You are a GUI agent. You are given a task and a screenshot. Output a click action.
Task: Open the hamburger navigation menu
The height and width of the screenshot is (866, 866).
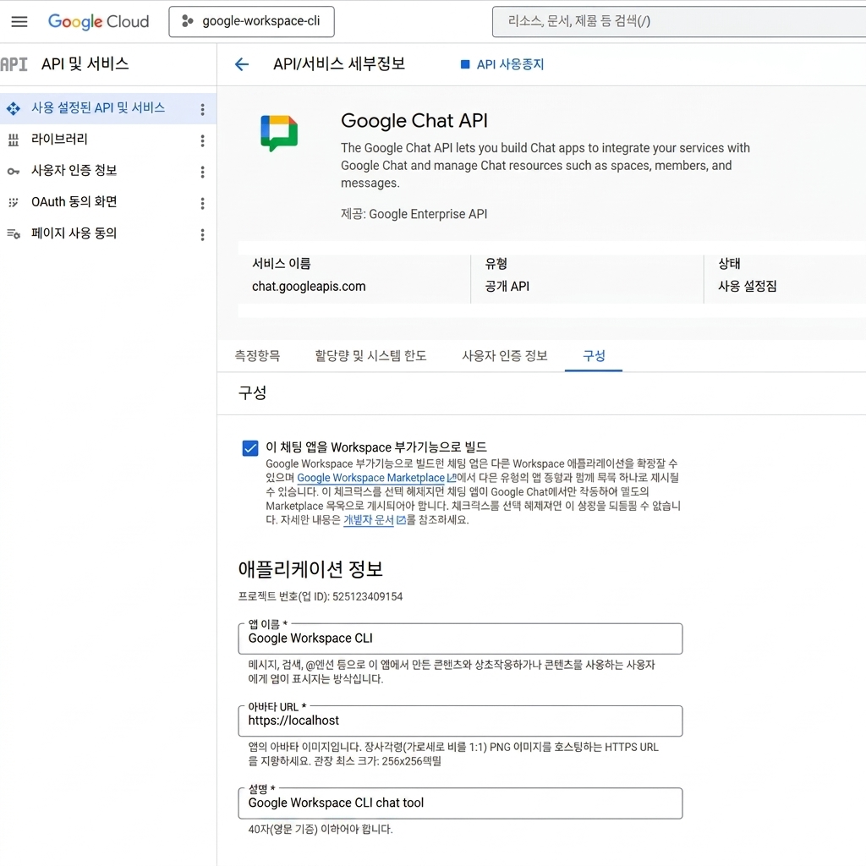(x=19, y=21)
